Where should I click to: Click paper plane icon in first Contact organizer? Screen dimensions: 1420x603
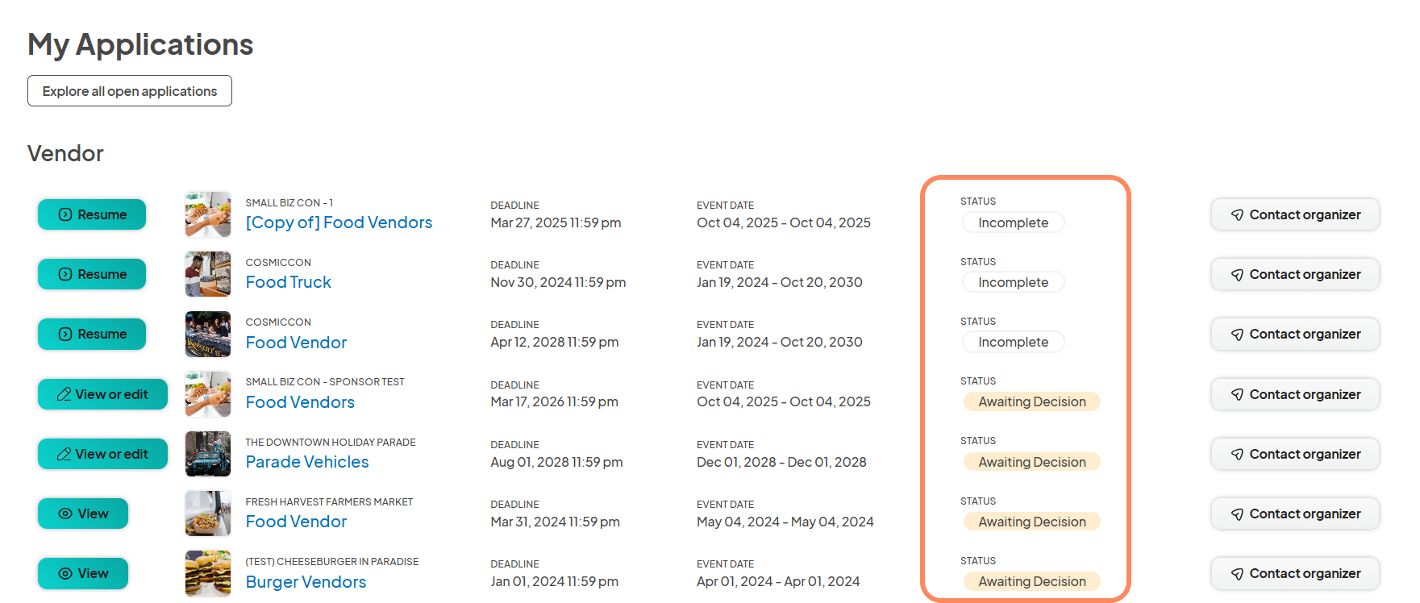pos(1237,214)
